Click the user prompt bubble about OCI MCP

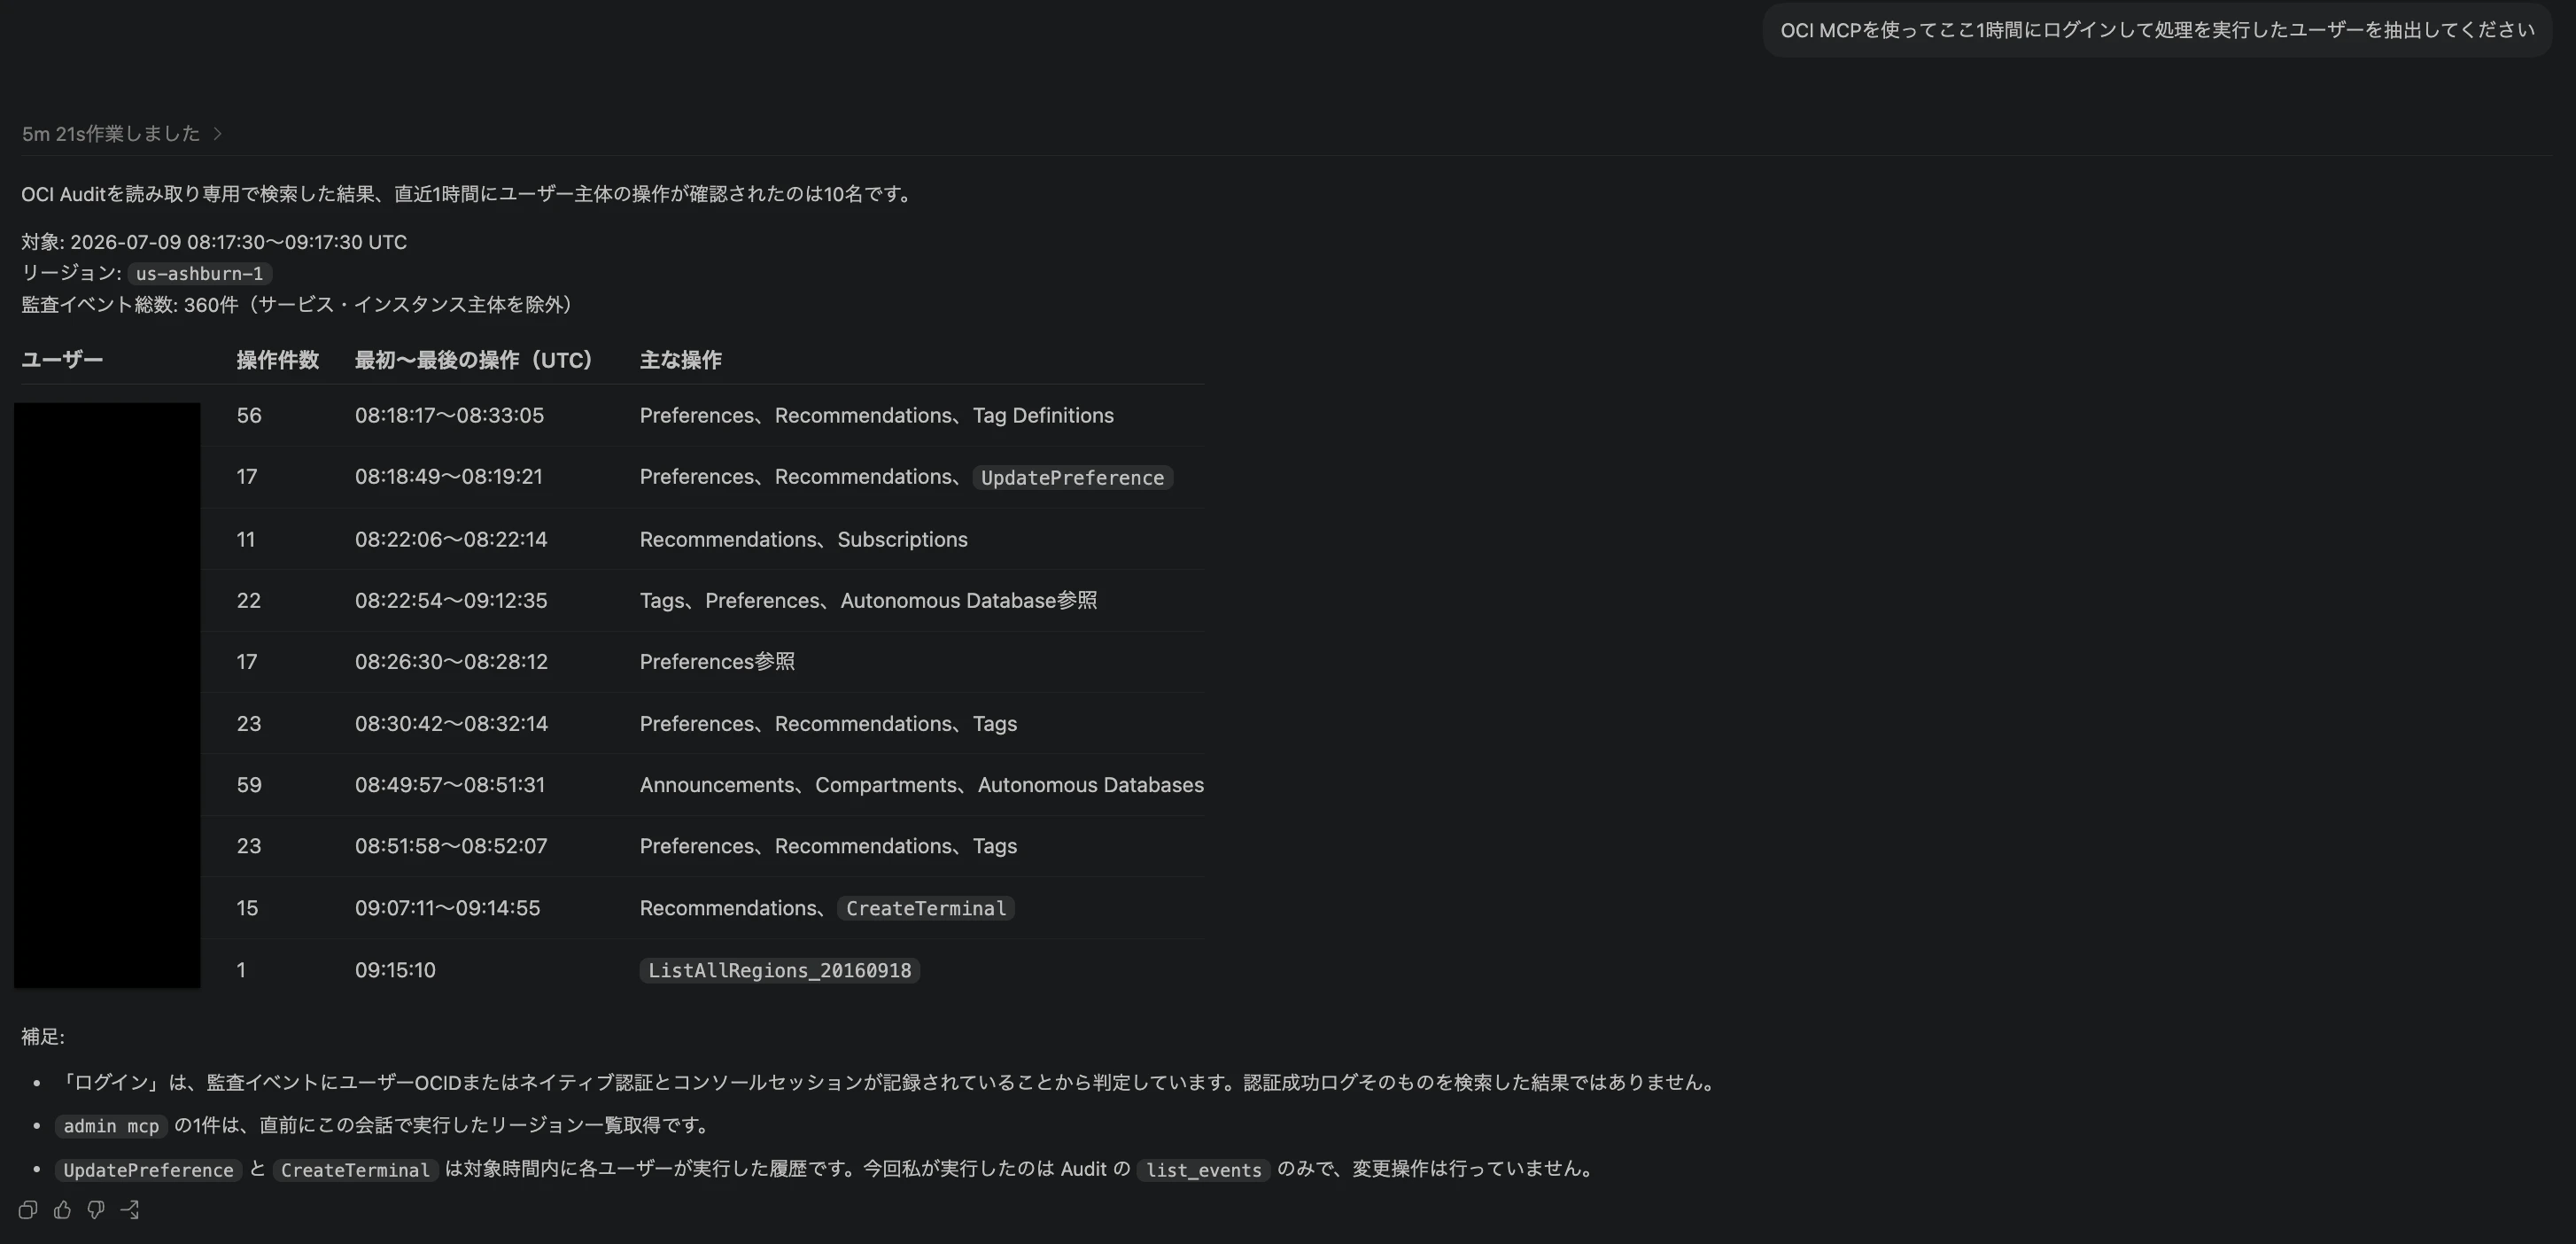tap(2157, 30)
